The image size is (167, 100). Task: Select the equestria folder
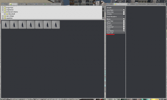9,18
